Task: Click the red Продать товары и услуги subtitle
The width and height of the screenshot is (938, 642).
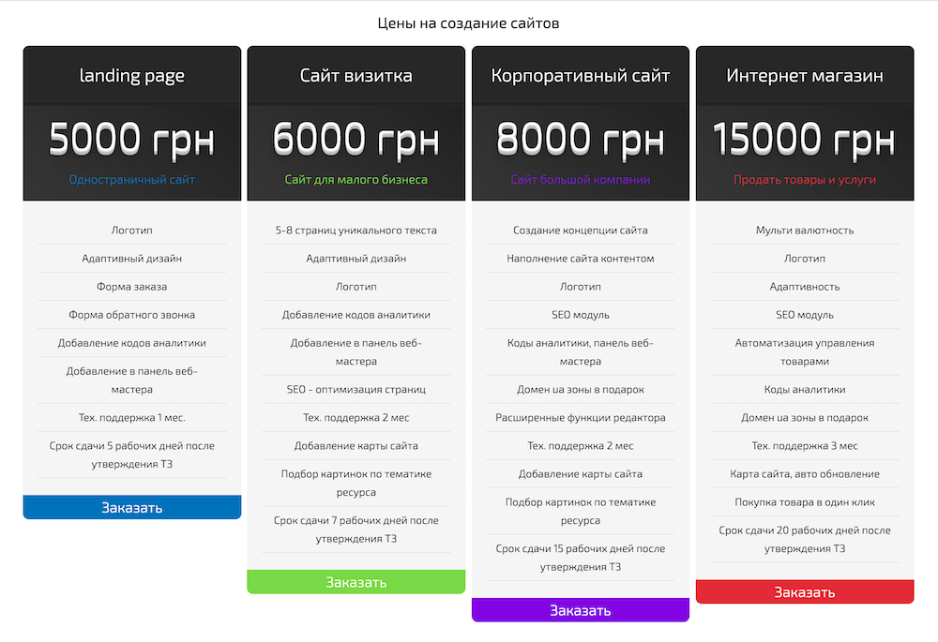Action: point(805,179)
